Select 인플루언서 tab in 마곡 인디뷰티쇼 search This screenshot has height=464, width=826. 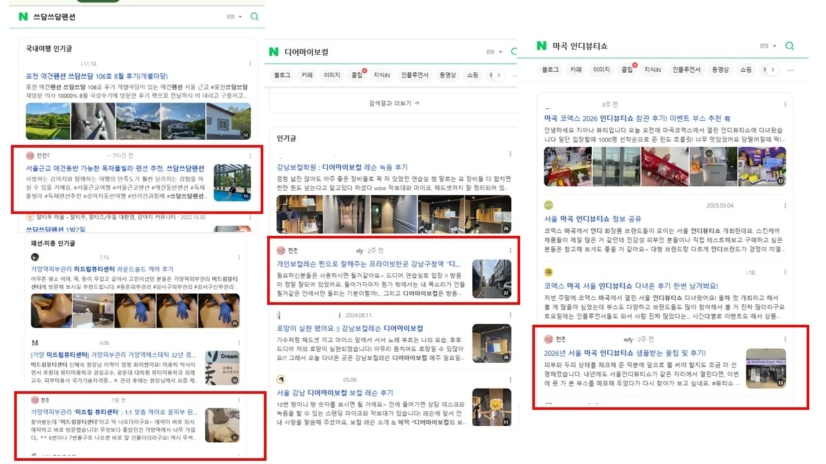coord(686,70)
